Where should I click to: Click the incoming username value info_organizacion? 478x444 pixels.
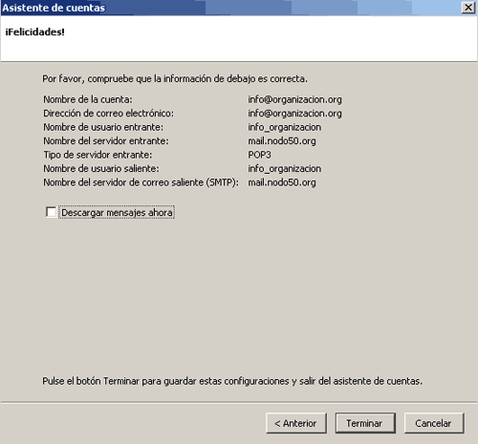tap(285, 127)
